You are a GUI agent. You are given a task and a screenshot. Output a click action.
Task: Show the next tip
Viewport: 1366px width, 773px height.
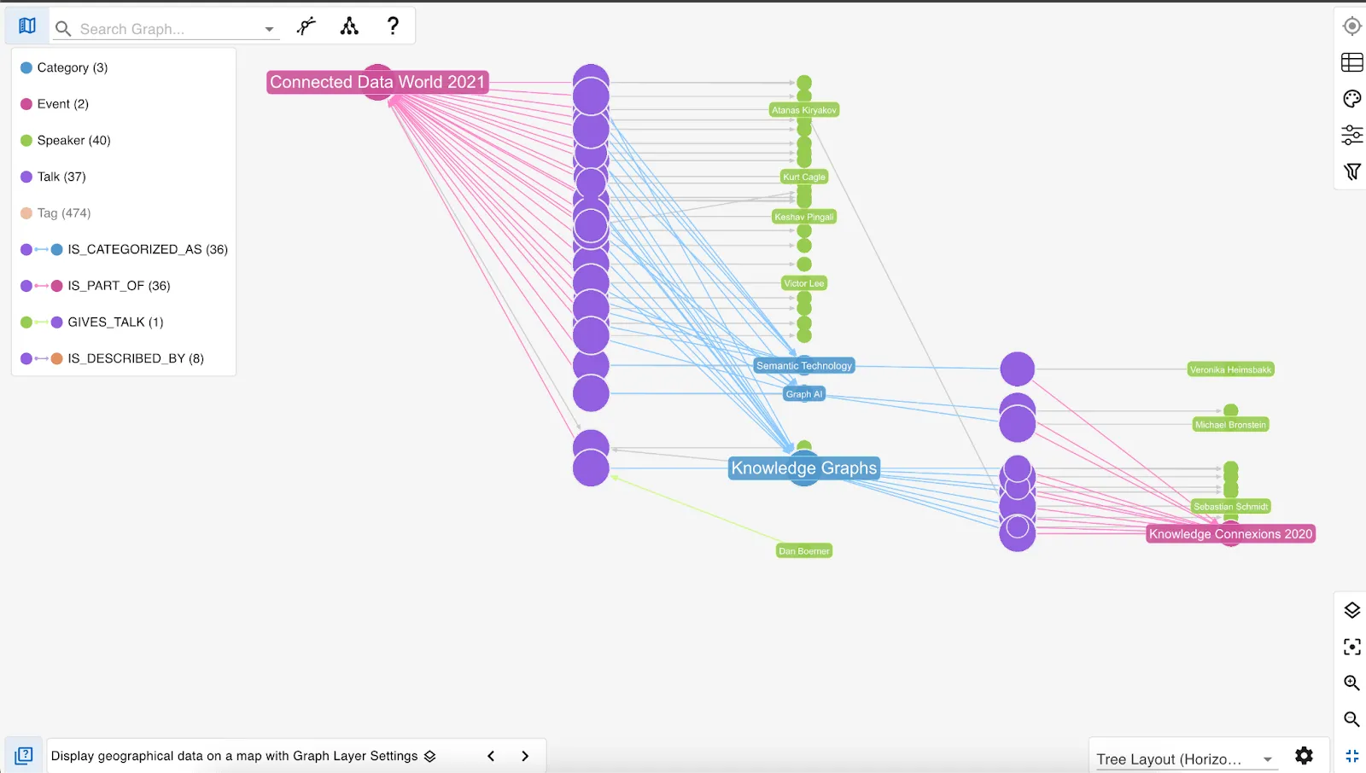pyautogui.click(x=525, y=756)
